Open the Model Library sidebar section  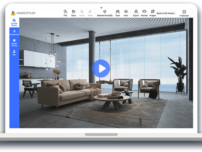[x=14, y=43]
